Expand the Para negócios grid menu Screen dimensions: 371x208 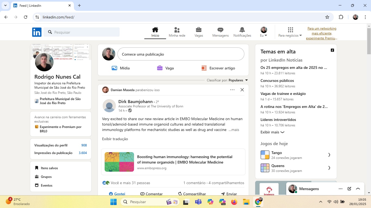(x=290, y=32)
